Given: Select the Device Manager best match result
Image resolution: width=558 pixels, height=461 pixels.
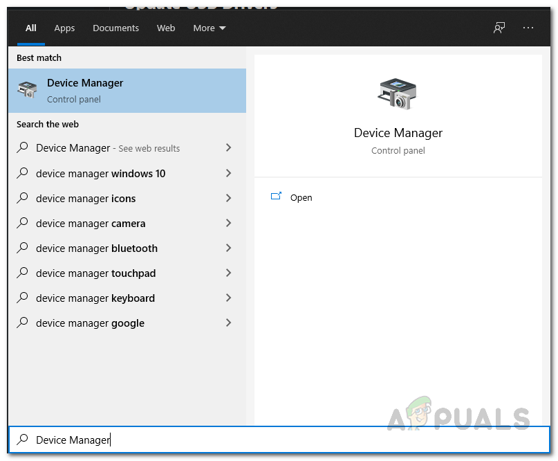Looking at the screenshot, I should coord(127,91).
